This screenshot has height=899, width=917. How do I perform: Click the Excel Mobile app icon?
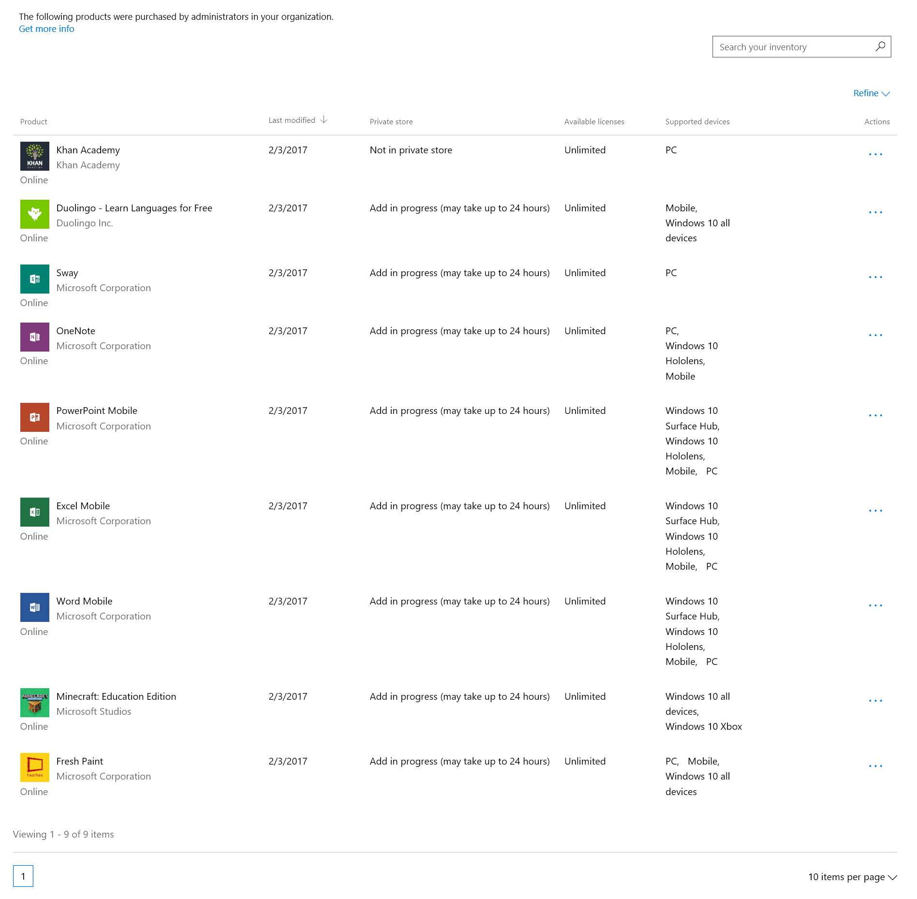coord(35,512)
